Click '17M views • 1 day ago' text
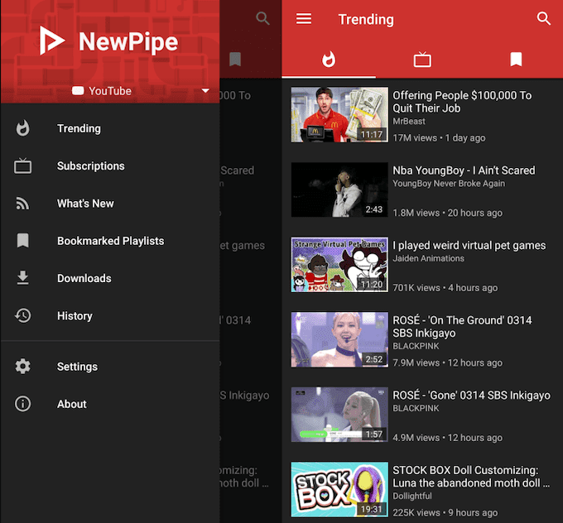This screenshot has width=563, height=523. click(439, 138)
